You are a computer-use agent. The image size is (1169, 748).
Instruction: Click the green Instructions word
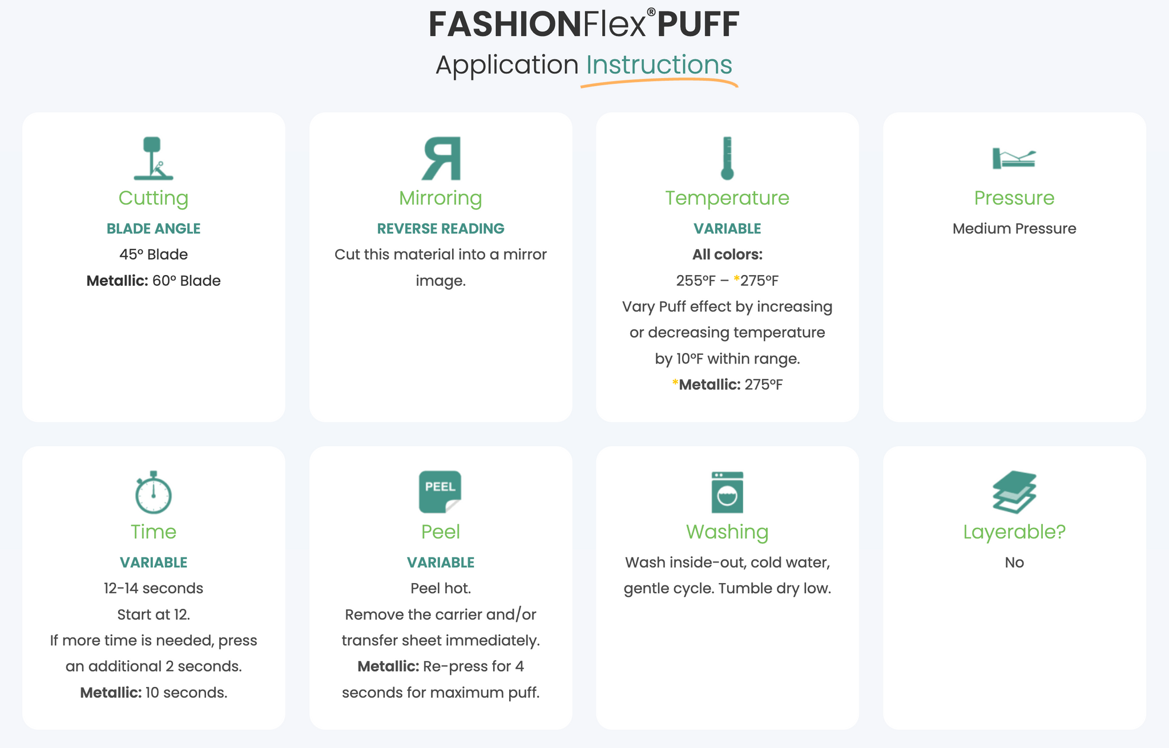tap(659, 64)
